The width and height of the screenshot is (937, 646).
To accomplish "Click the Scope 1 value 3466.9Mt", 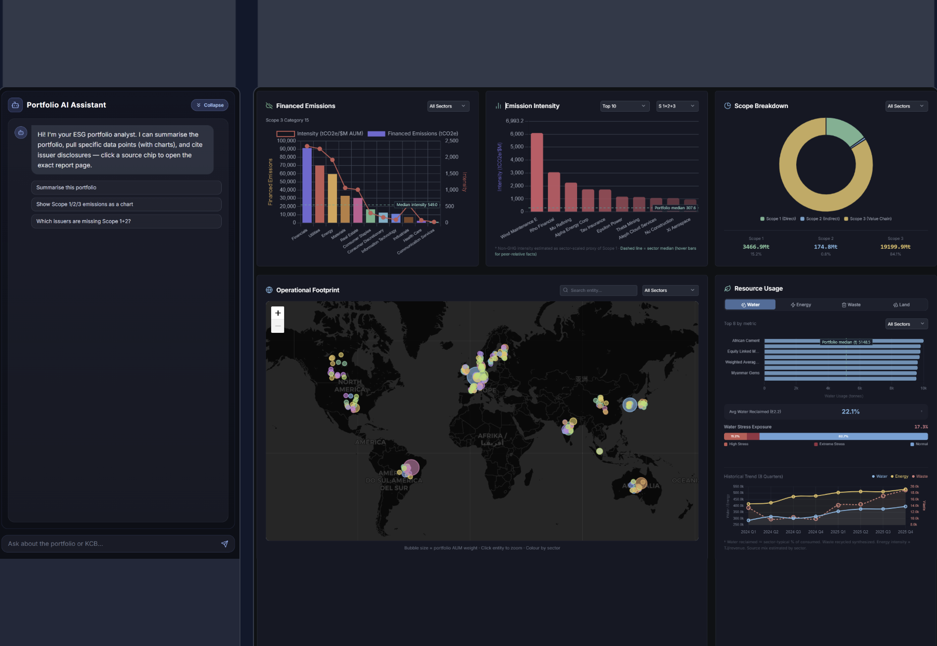I will [x=756, y=247].
